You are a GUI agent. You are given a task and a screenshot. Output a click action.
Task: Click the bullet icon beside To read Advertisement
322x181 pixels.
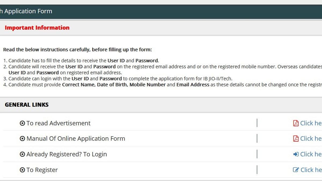(22, 123)
